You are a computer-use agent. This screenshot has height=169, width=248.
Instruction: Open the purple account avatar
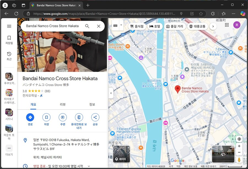click(x=237, y=25)
